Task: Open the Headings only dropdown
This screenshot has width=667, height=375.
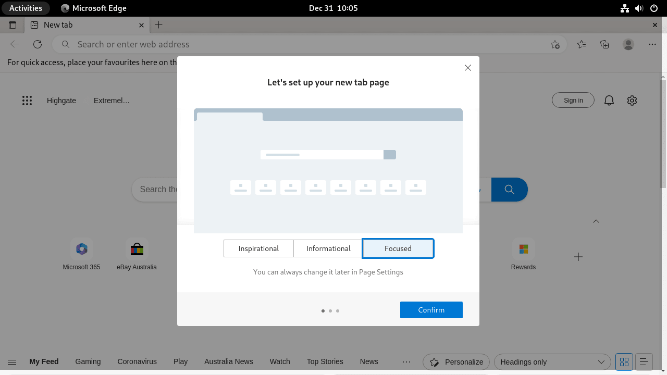Action: 552,361
